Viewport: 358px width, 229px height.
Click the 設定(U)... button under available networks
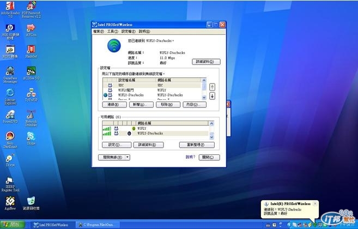click(117, 144)
